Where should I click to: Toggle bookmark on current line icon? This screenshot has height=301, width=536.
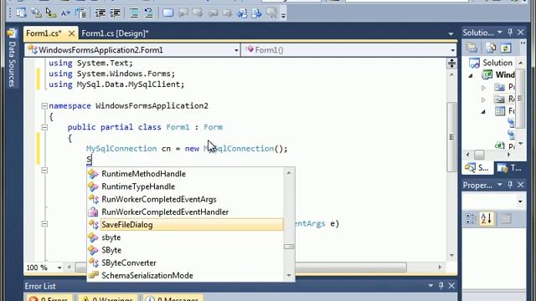[x=167, y=13]
